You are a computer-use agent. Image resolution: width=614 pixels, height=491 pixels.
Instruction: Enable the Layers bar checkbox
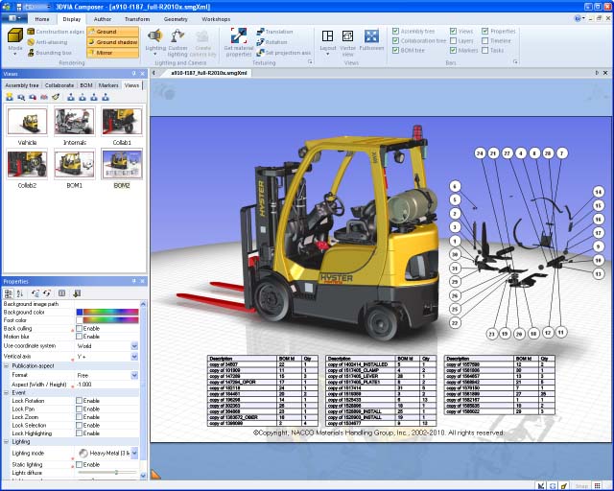coord(453,40)
